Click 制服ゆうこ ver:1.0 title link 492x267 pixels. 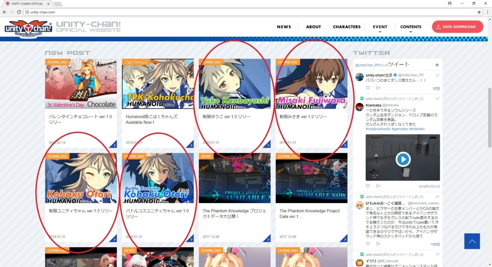[226, 116]
